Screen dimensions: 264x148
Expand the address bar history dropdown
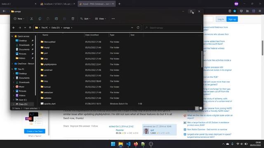pyautogui.click(x=132, y=28)
